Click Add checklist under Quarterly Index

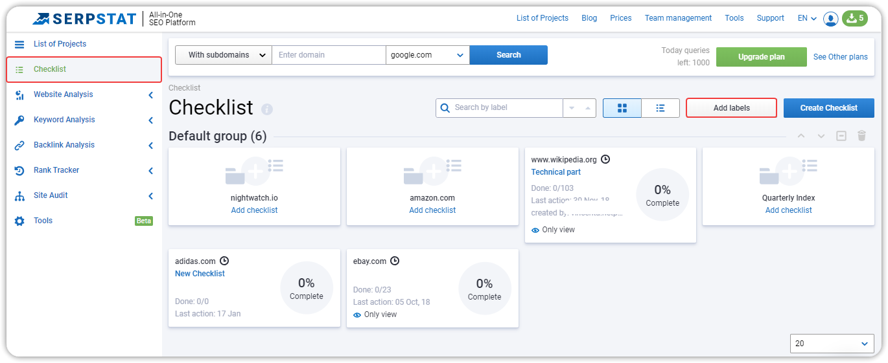pyautogui.click(x=789, y=210)
